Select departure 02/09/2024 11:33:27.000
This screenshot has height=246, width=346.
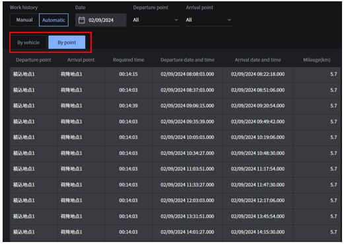point(188,185)
